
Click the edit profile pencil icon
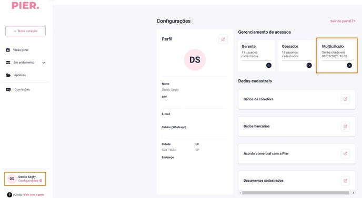[223, 39]
